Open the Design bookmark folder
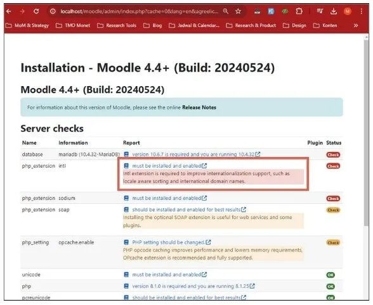The height and width of the screenshot is (305, 373). tap(294, 25)
